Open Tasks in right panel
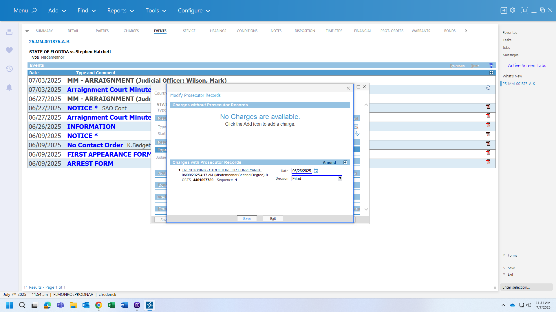The height and width of the screenshot is (312, 556). pyautogui.click(x=507, y=40)
